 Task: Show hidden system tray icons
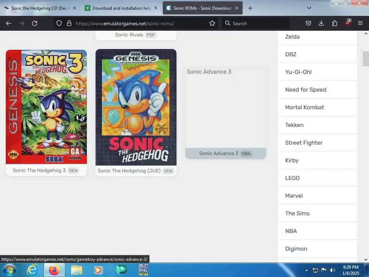click(306, 270)
